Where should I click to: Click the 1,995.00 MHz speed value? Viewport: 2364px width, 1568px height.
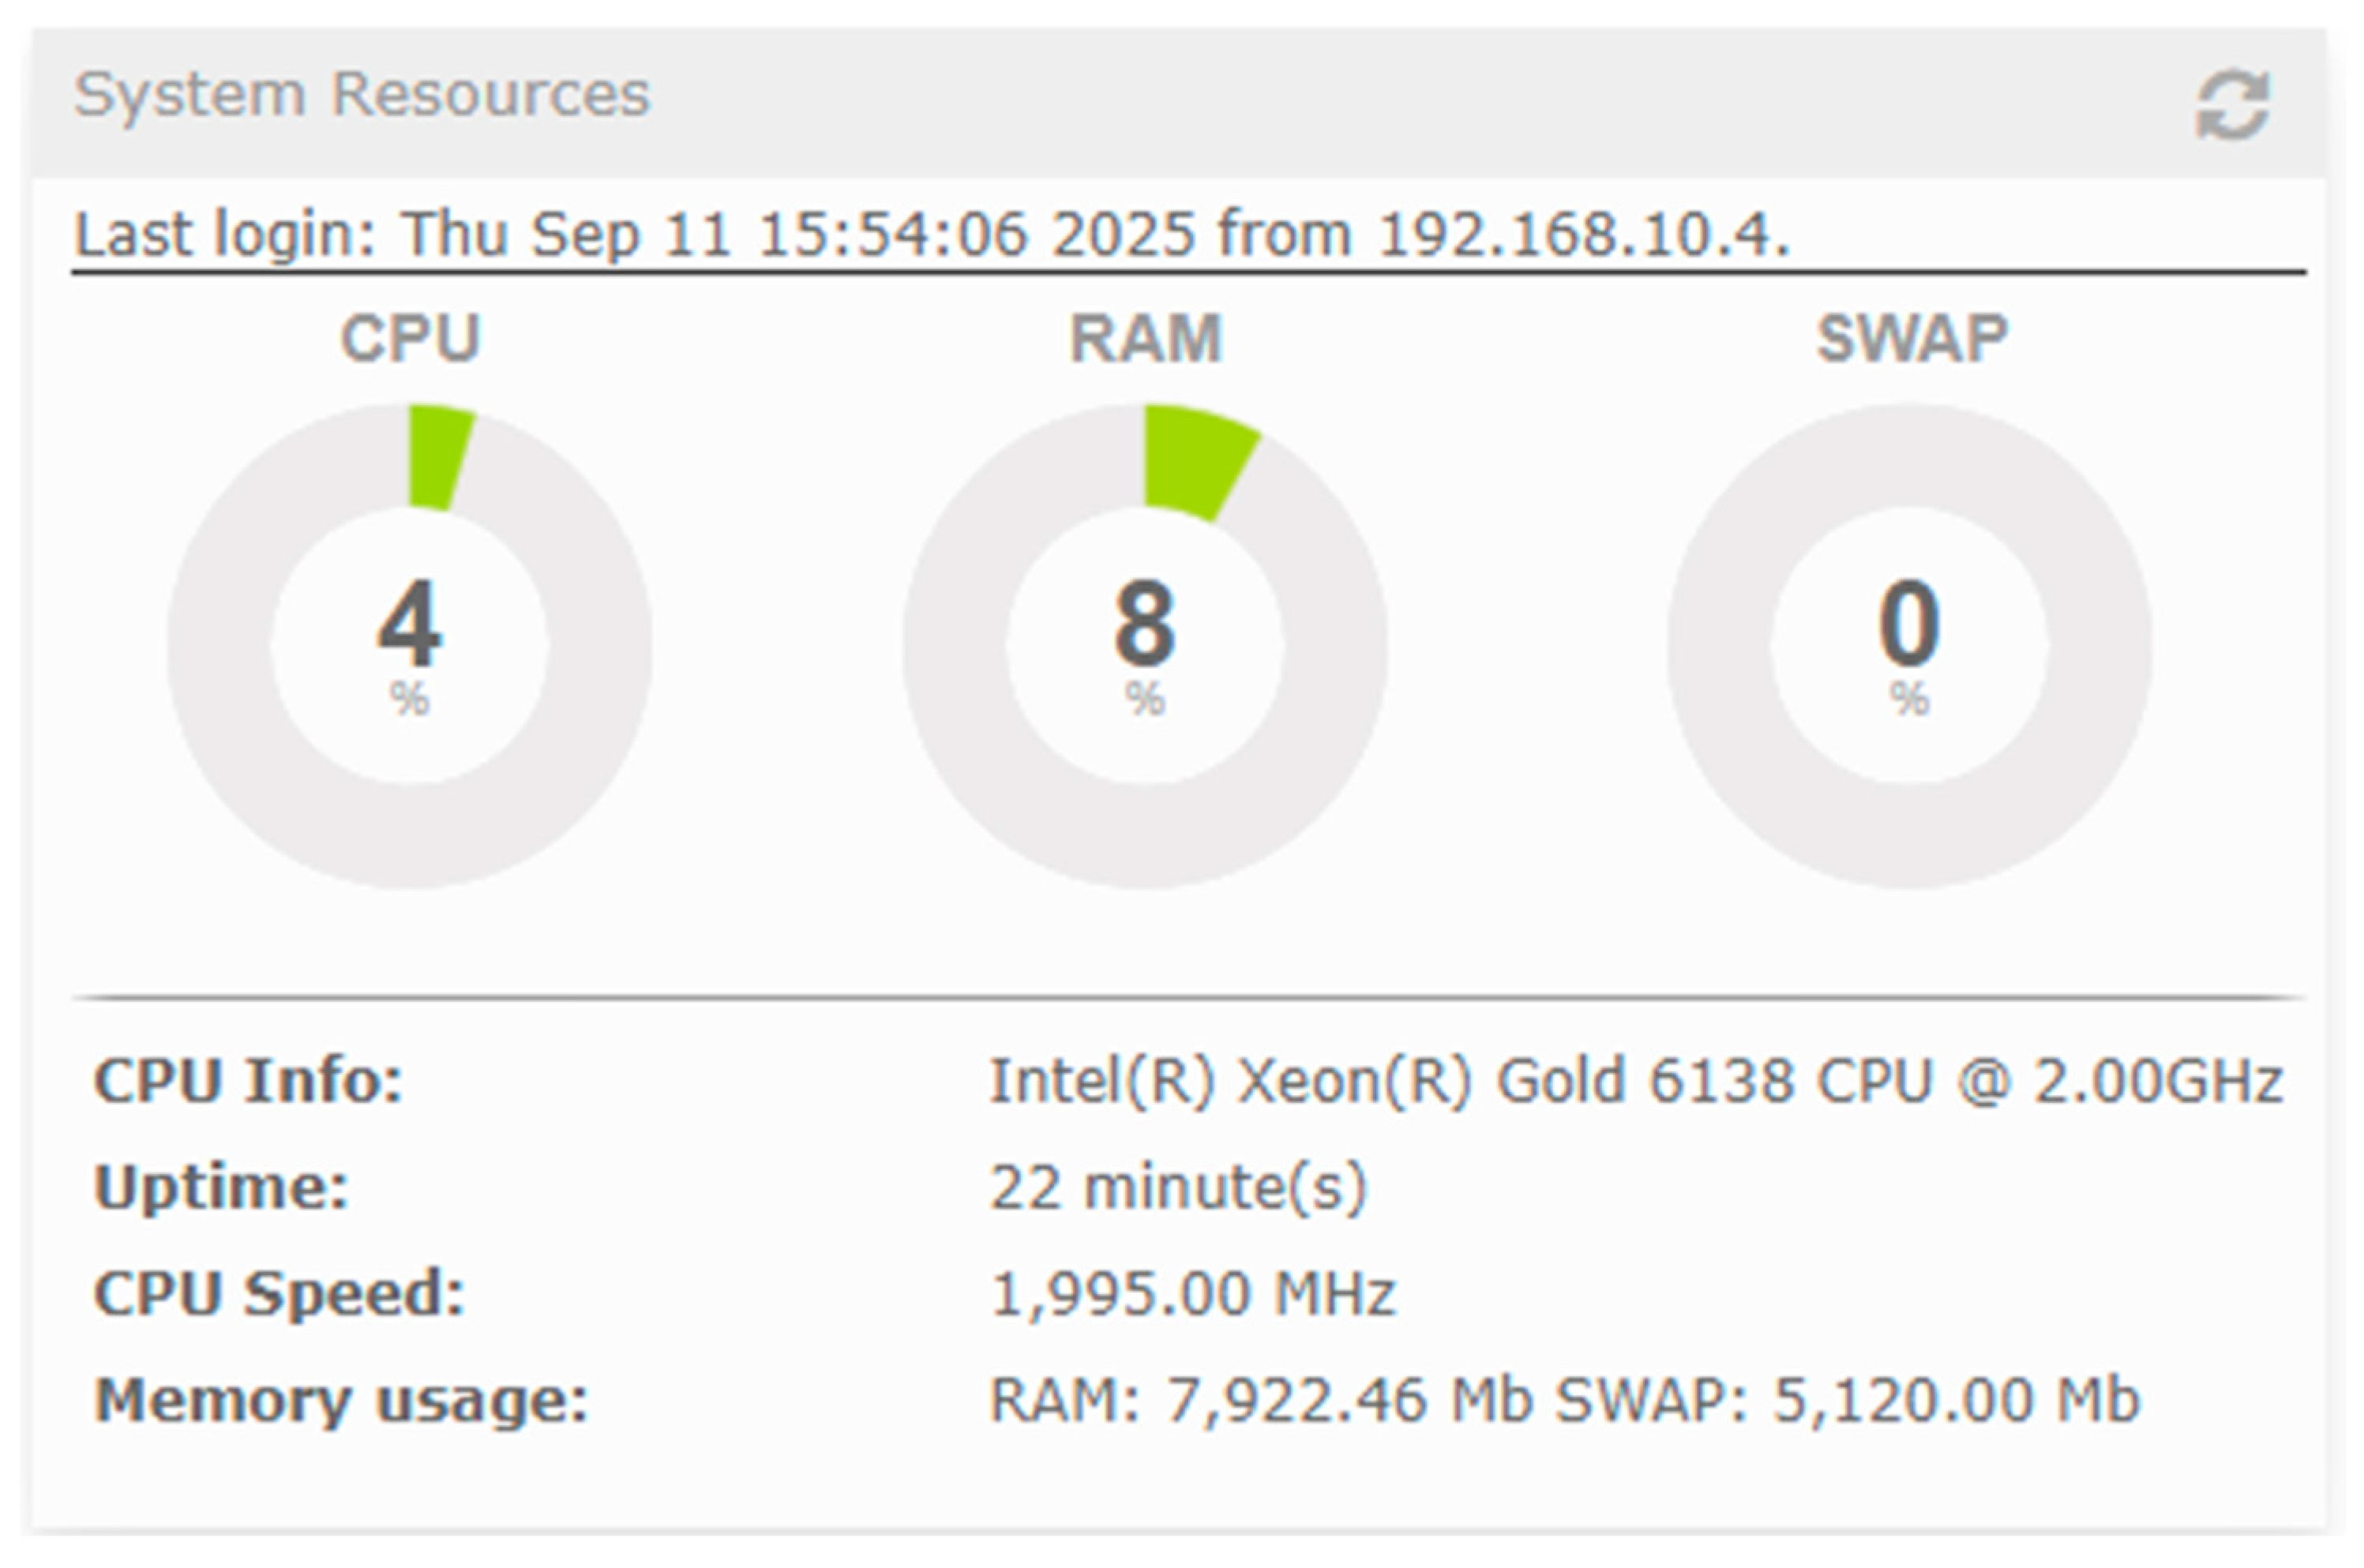[1192, 1293]
